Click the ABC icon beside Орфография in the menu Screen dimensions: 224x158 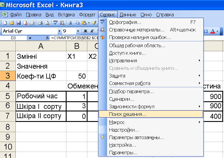[x=102, y=22]
